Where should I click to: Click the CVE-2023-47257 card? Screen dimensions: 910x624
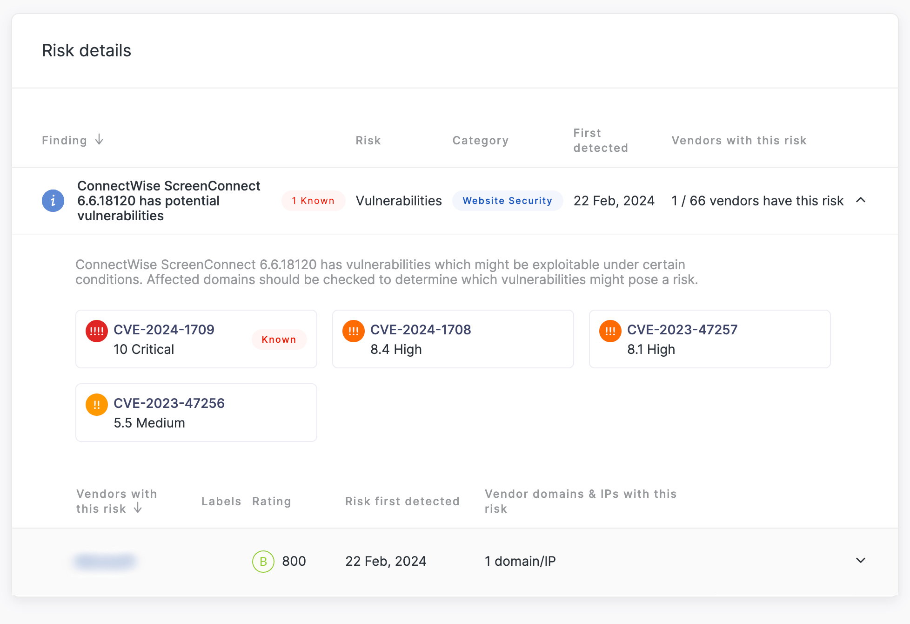709,339
